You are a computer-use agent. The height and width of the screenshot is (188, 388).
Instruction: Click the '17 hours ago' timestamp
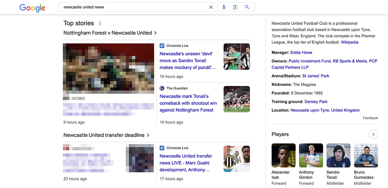coord(171,179)
